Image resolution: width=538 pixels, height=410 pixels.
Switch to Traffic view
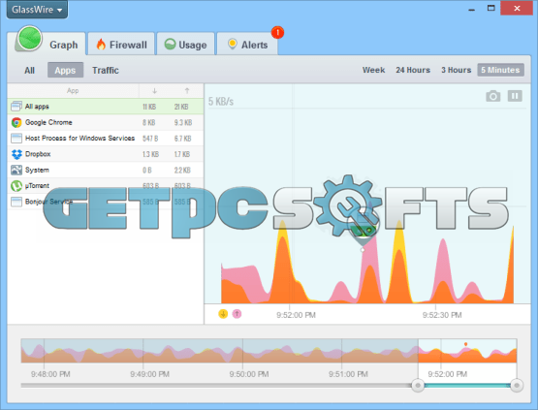tap(106, 71)
